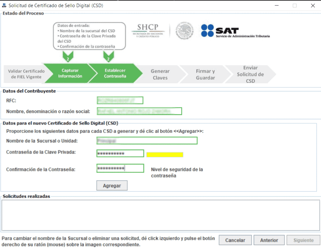
Task: Click the Mexican national seal emblem
Action: tap(184, 30)
